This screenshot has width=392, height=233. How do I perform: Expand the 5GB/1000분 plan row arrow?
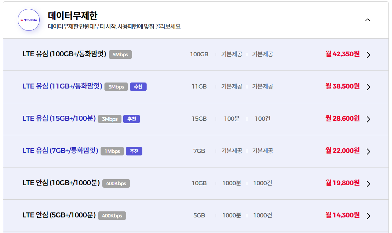coord(368,215)
